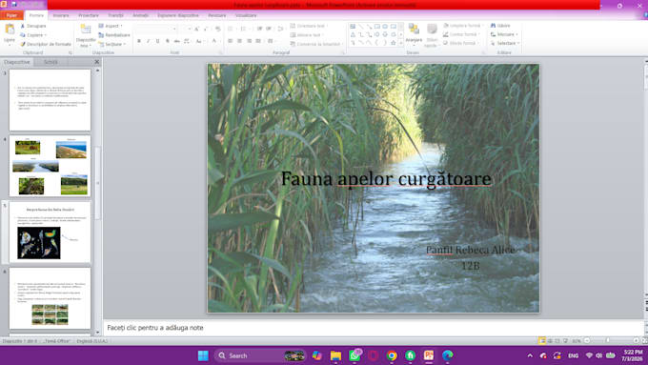Toggle Italic formatting
This screenshot has height=365, width=648.
[x=149, y=41]
